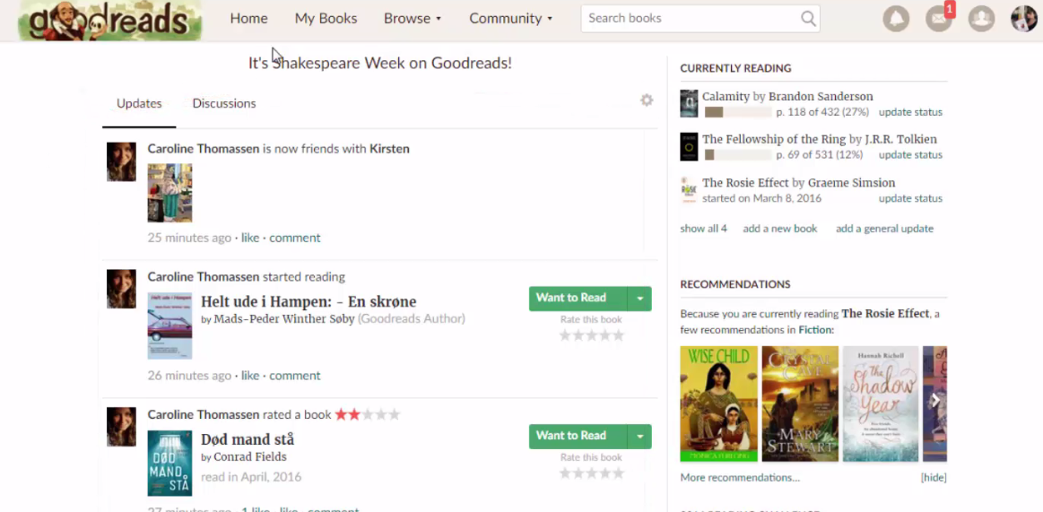
Task: Open Fellowship of the Ring cover thumbnail
Action: click(689, 146)
